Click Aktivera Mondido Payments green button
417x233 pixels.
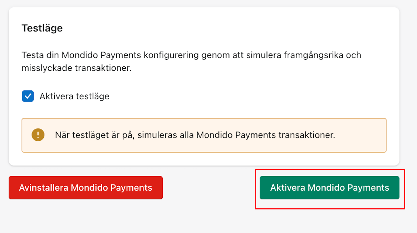(329, 188)
